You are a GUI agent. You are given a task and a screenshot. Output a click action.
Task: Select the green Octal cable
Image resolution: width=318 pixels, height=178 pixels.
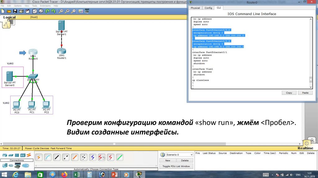120,157
